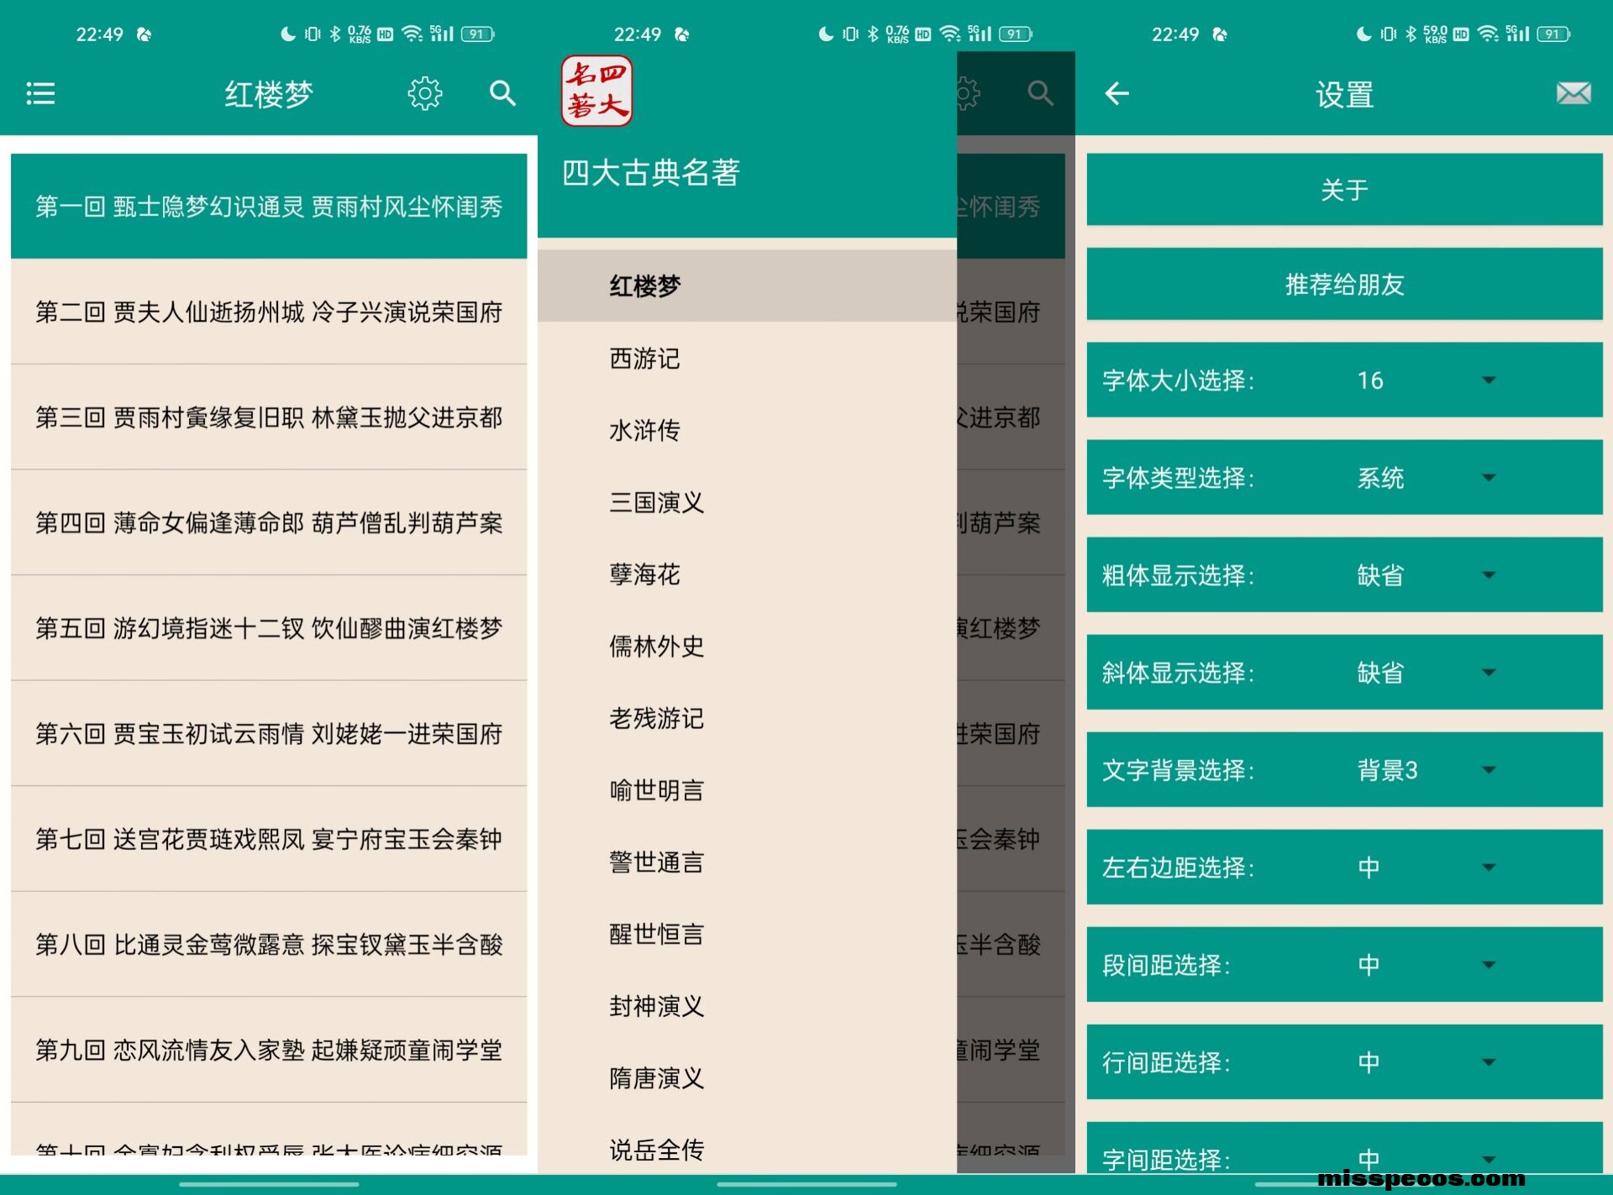Viewport: 1613px width, 1195px height.
Task: Tap the 四大名著 red seal logo
Action: pos(596,91)
